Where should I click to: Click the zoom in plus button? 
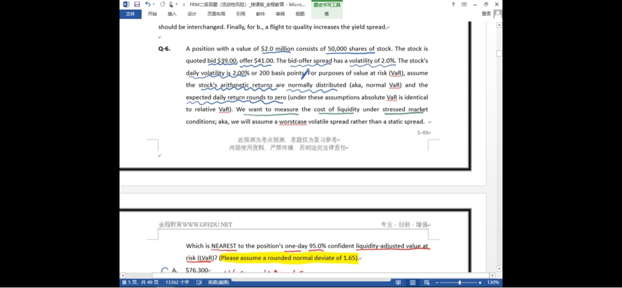[480, 283]
